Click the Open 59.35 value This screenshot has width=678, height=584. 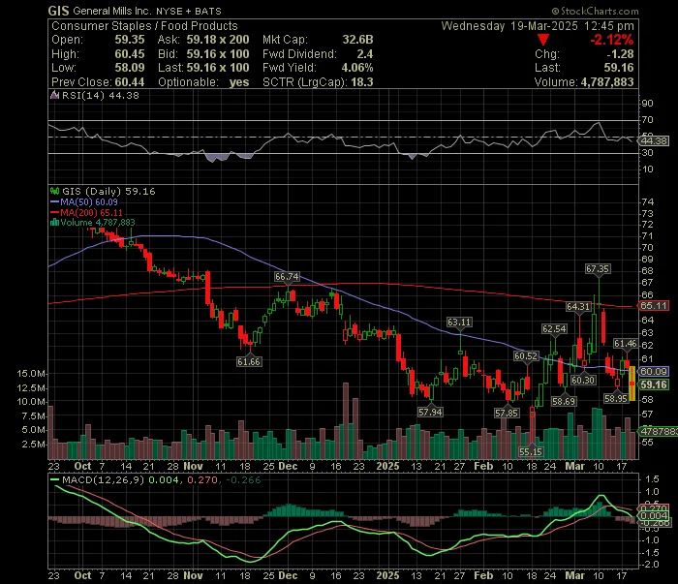pos(129,40)
